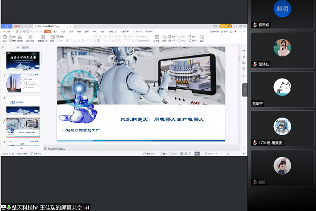The width and height of the screenshot is (316, 211).
Task: Expand the side panel arrow beside participants
Action: [x=244, y=90]
